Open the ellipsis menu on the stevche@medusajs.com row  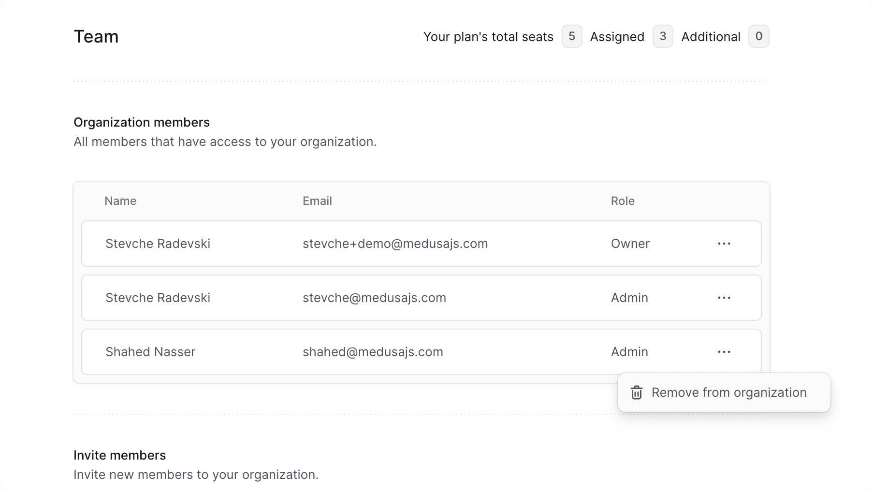[x=724, y=298]
